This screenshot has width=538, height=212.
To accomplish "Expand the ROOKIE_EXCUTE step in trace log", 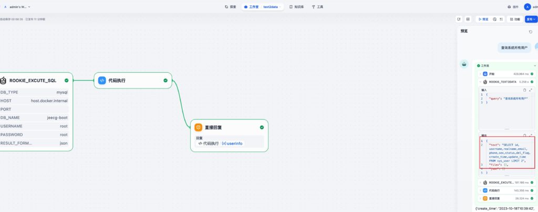I will pos(480,183).
